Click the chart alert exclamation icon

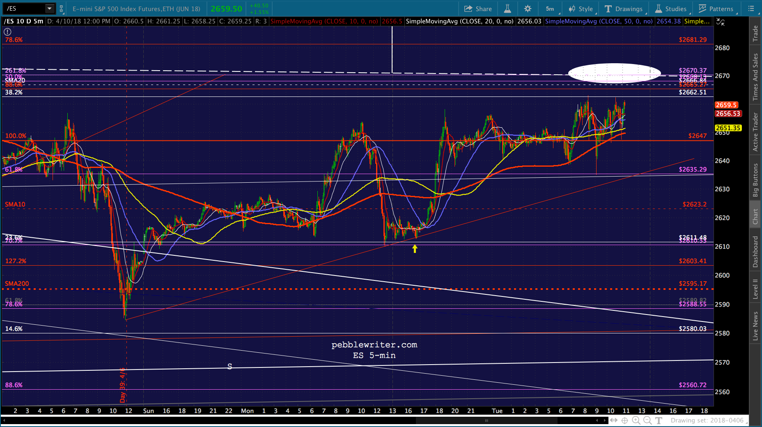click(x=8, y=32)
